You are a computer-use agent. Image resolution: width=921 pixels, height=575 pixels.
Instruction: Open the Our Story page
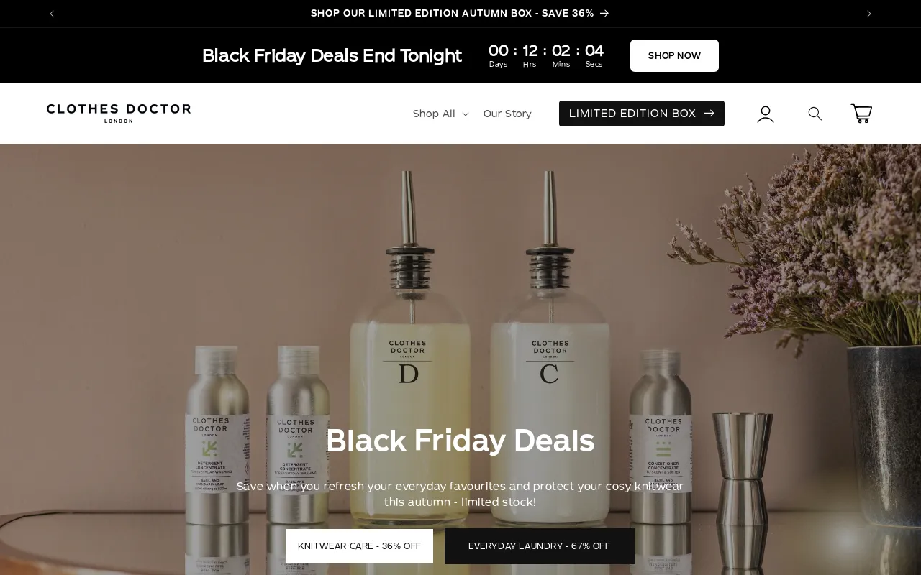coord(507,114)
